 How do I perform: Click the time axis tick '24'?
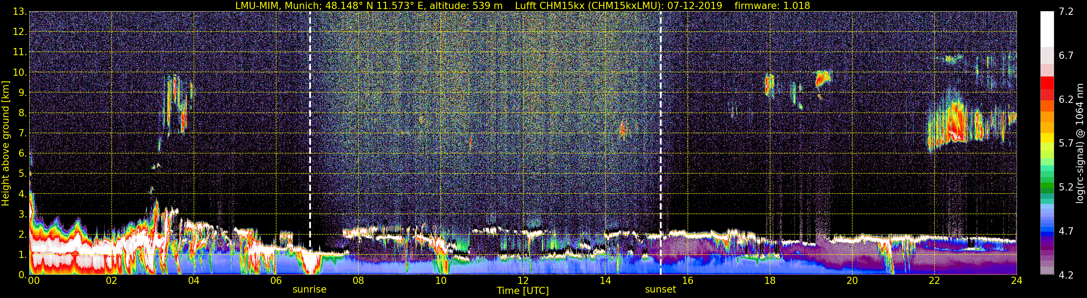coord(1017,281)
